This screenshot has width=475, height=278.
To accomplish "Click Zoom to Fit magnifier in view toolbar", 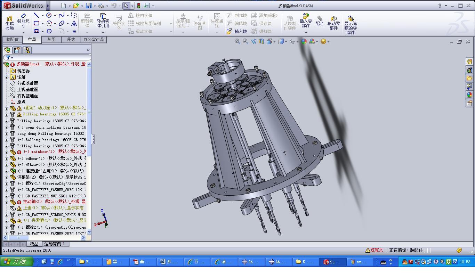I will 237,41.
